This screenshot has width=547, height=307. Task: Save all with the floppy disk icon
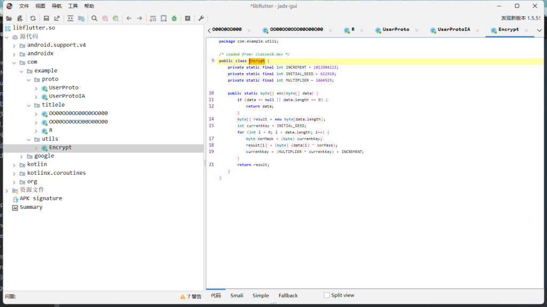click(x=46, y=19)
